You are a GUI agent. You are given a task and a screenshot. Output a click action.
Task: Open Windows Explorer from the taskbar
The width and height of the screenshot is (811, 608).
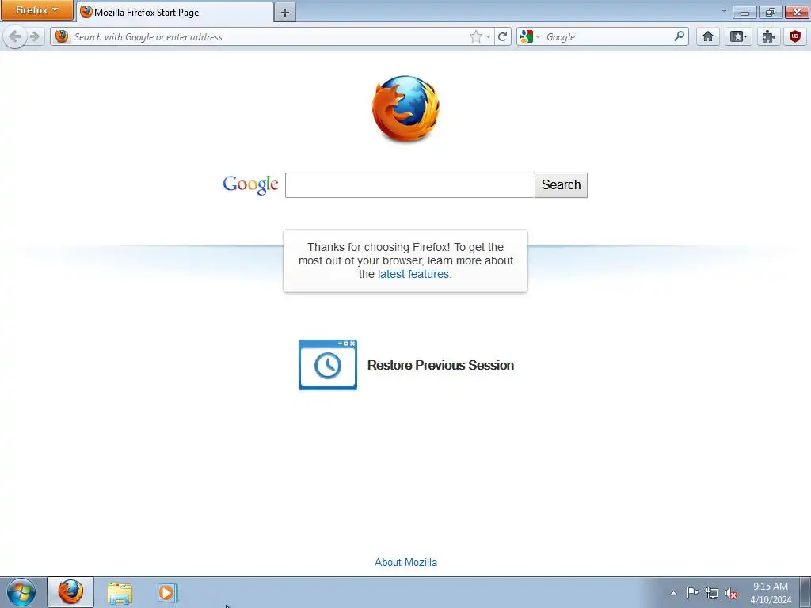120,592
